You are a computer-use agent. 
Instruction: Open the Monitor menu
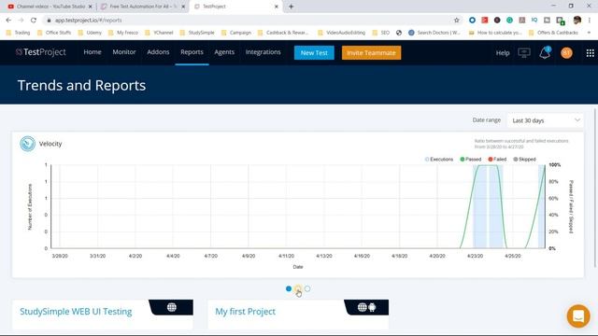[x=124, y=52]
